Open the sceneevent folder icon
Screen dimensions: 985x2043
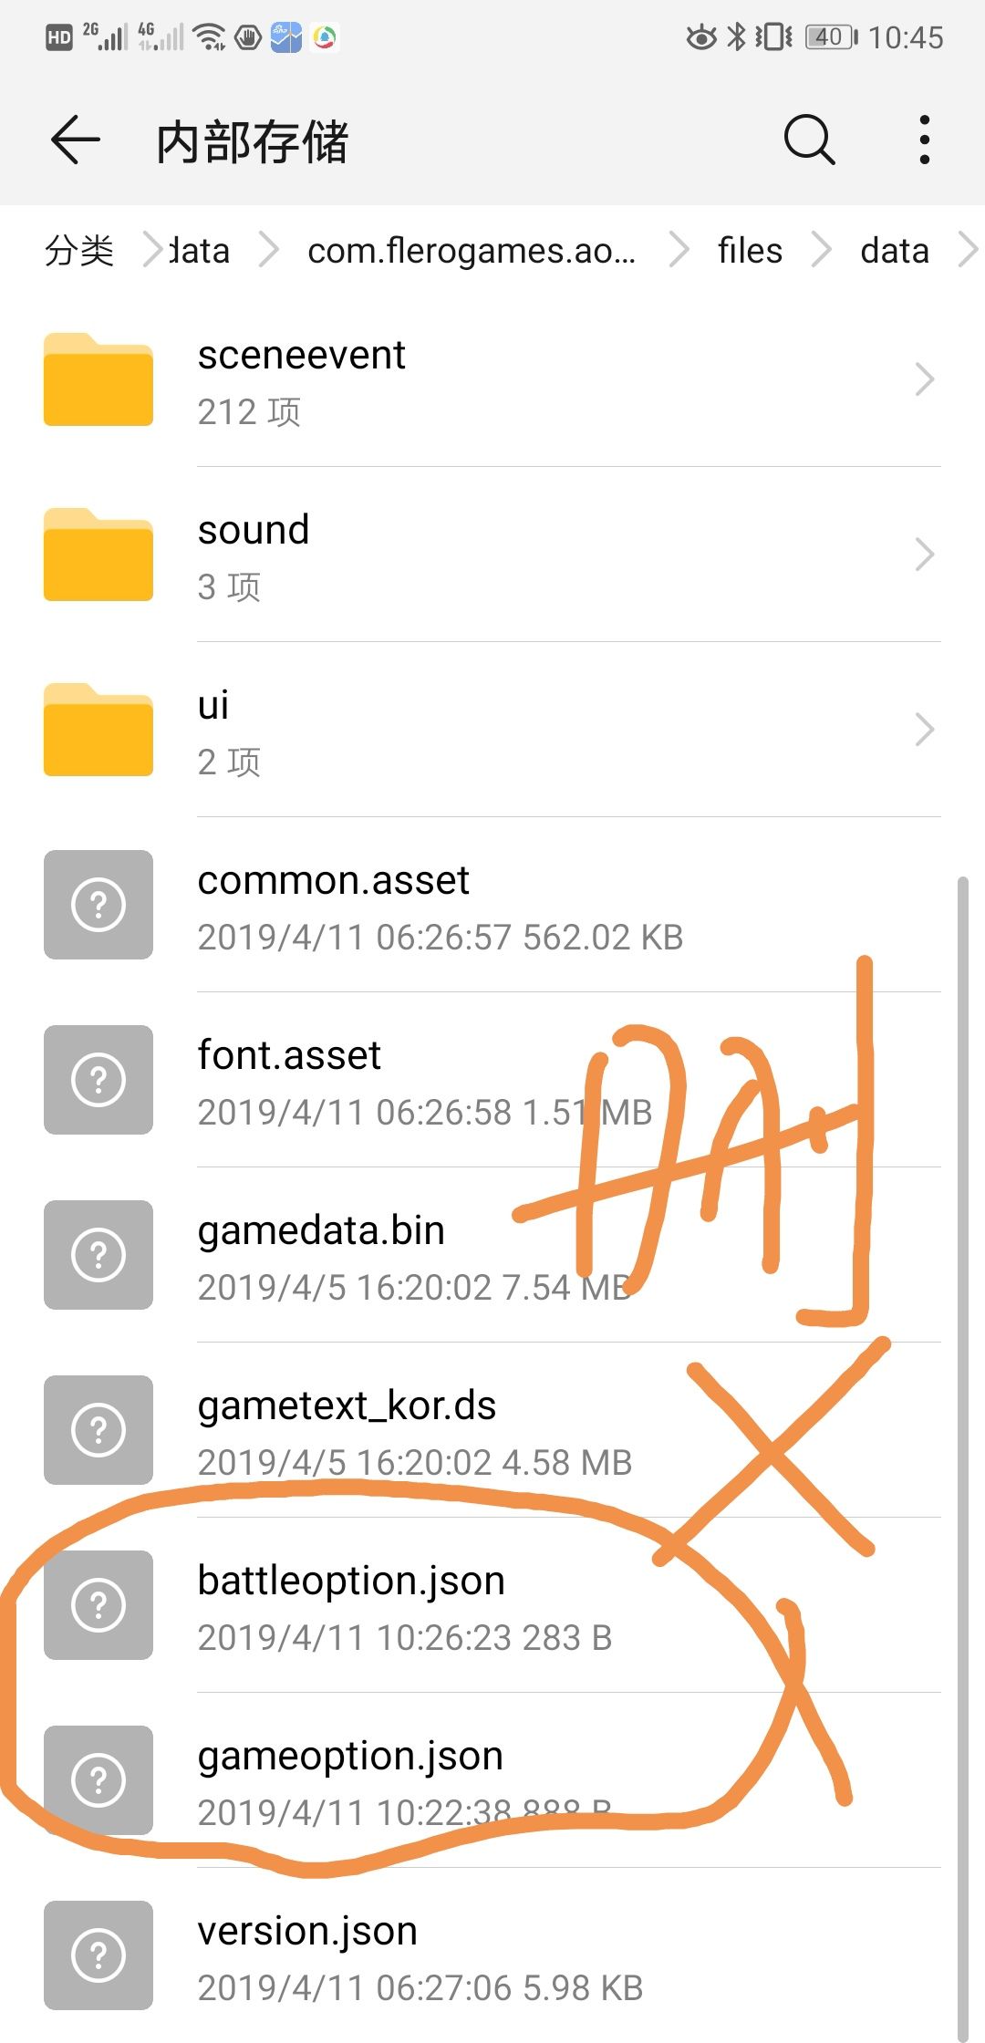pyautogui.click(x=98, y=380)
